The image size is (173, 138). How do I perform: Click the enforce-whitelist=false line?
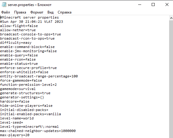click(24, 72)
